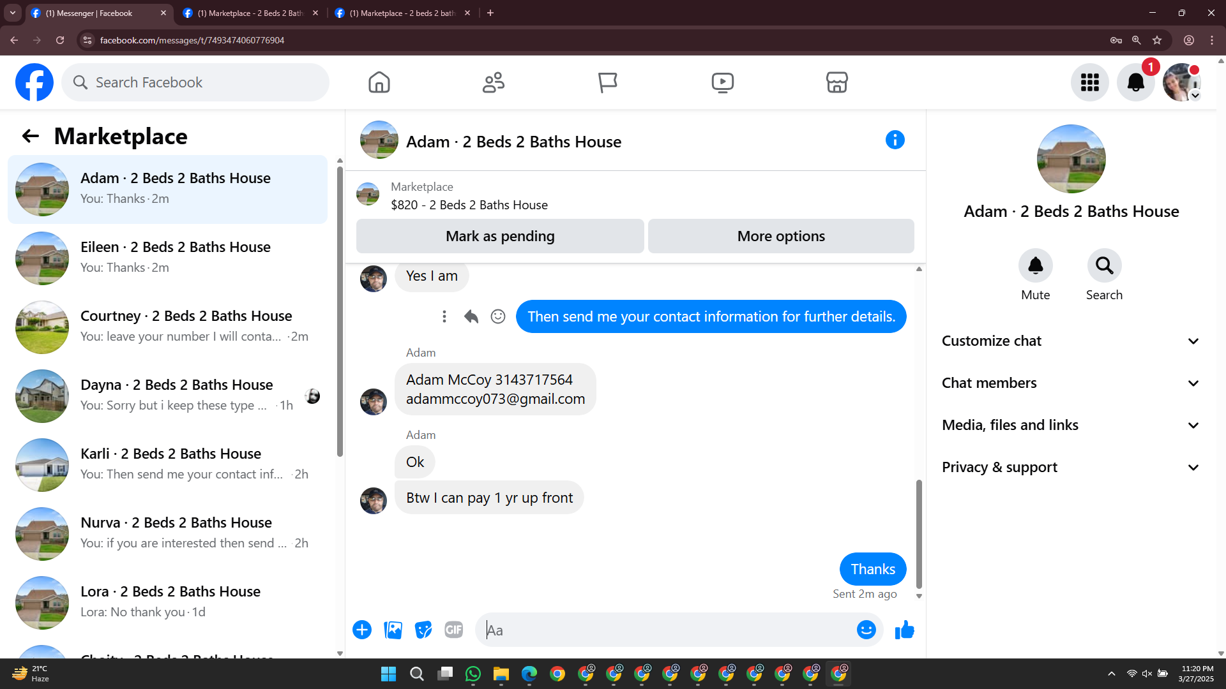Click the chat header house thumbnail
The width and height of the screenshot is (1226, 689).
(x=379, y=140)
